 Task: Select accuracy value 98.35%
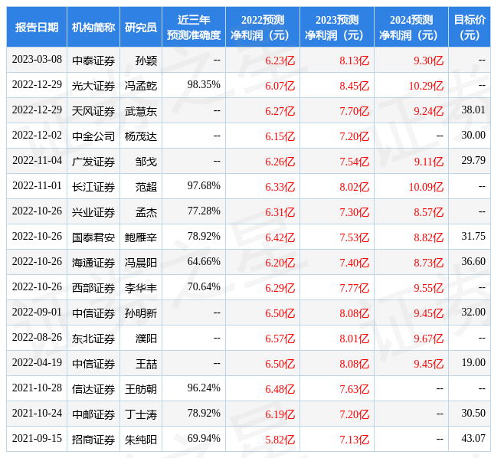(204, 84)
